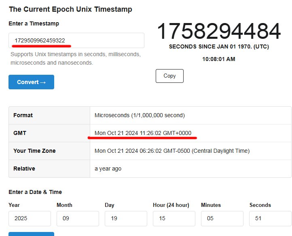Screen dimensions: 292x236
Task: Click the GMT value Mon Oct 21 2024 11:26:02
Action: point(143,133)
